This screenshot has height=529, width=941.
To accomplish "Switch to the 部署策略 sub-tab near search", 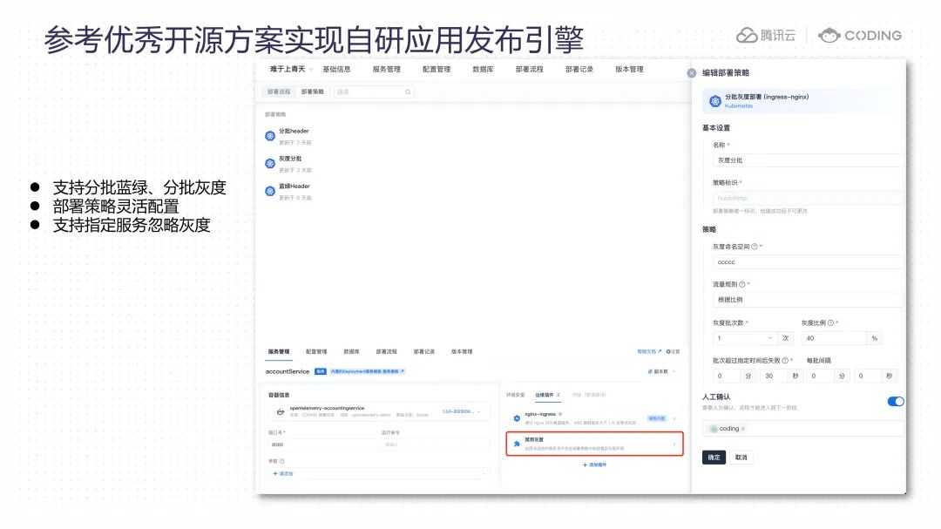I will (313, 92).
